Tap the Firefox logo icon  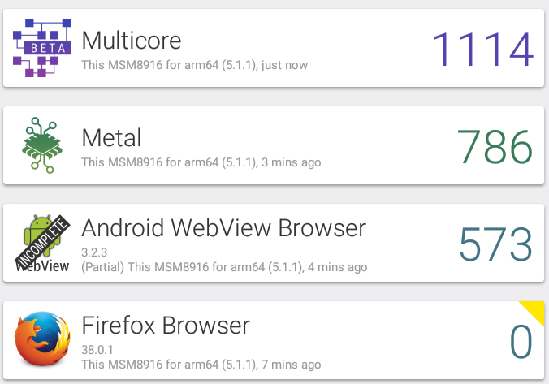[42, 339]
